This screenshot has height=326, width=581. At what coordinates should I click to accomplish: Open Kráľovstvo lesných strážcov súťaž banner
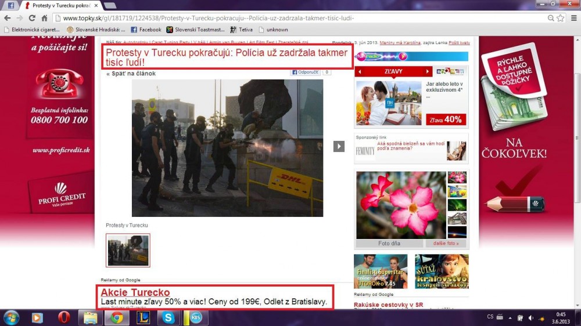pyautogui.click(x=442, y=271)
